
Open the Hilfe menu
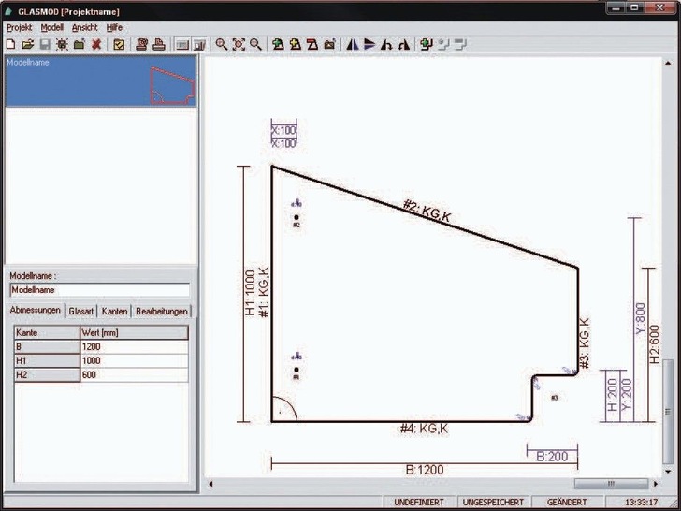coord(114,27)
